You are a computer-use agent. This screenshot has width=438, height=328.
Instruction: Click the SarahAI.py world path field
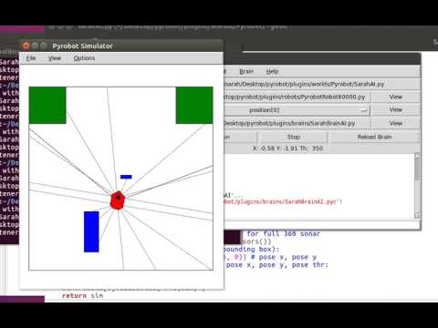point(321,84)
